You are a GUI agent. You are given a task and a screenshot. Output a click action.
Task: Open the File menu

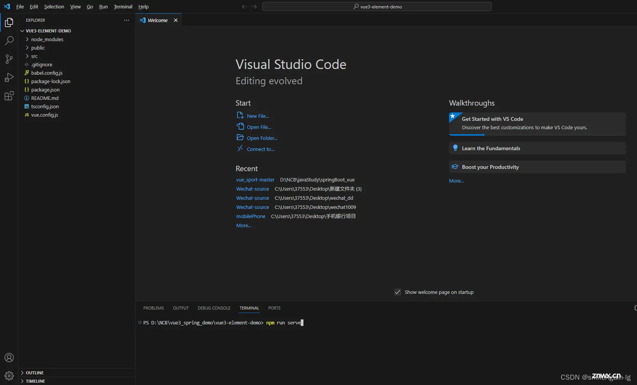click(x=20, y=6)
